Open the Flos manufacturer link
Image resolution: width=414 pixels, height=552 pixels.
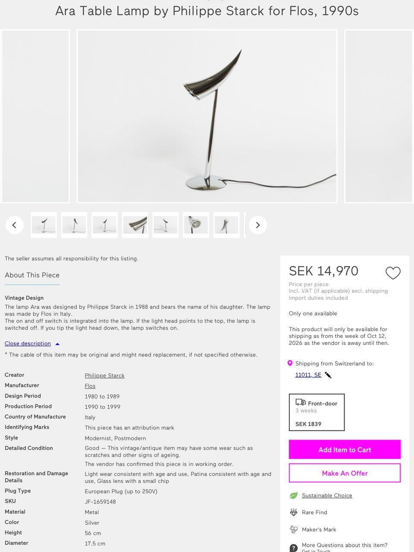click(90, 386)
